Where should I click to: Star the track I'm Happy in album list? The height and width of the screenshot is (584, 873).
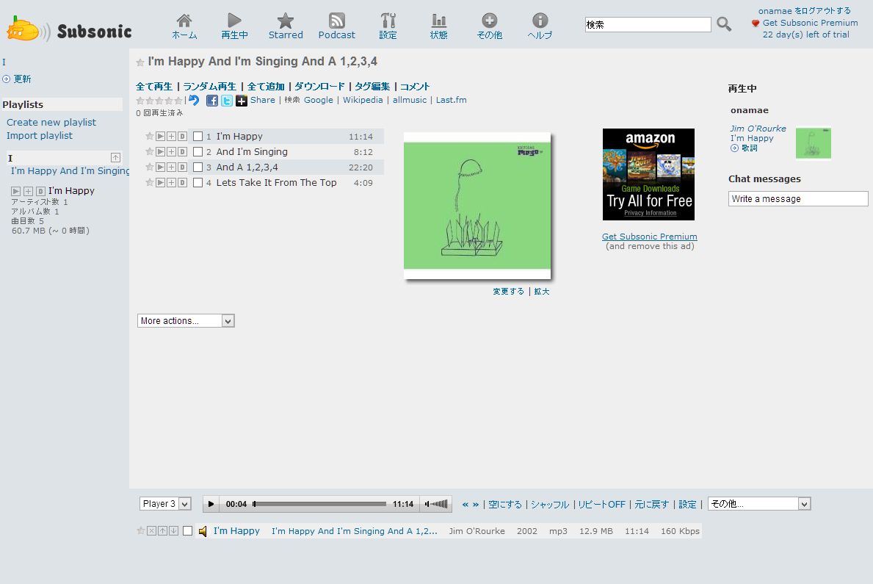point(149,136)
